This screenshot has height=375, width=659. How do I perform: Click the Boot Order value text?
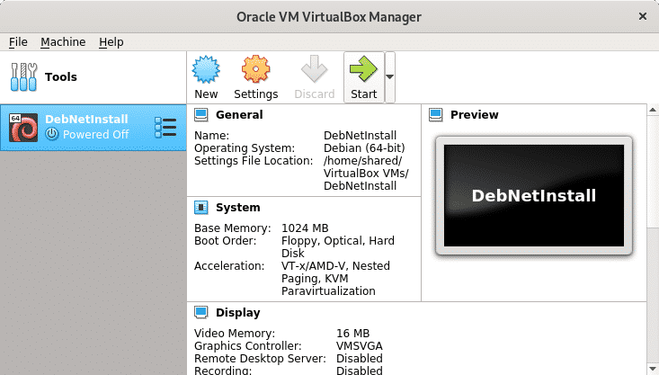(x=338, y=246)
